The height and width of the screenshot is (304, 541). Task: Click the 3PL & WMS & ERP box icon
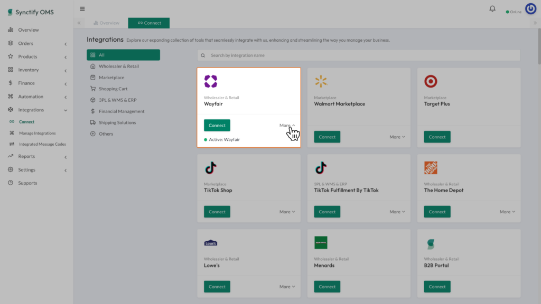click(93, 100)
